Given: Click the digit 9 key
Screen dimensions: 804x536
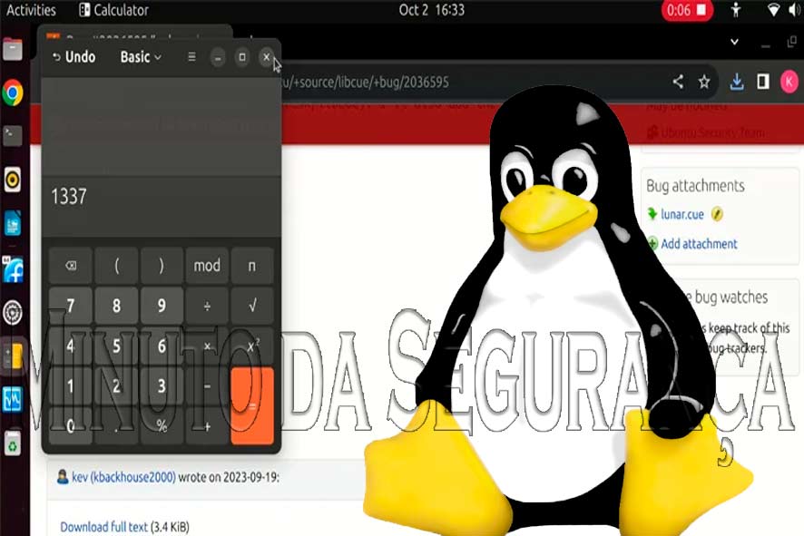Looking at the screenshot, I should (x=162, y=306).
